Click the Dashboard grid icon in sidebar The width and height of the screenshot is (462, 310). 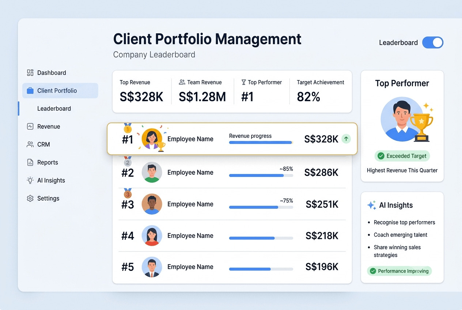30,73
